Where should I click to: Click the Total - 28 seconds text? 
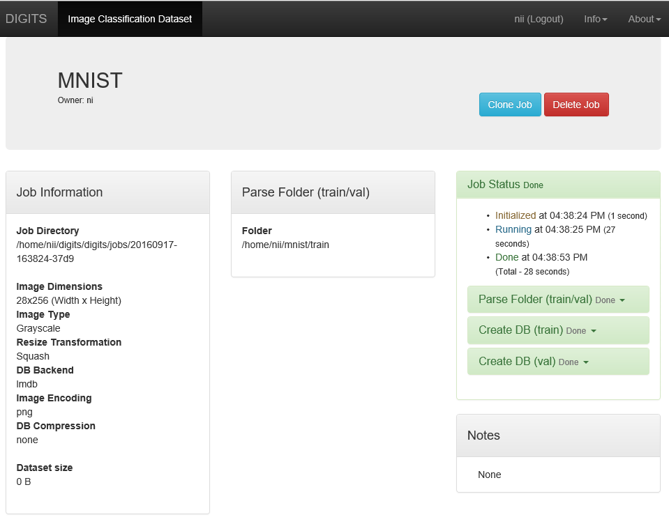[x=532, y=271]
